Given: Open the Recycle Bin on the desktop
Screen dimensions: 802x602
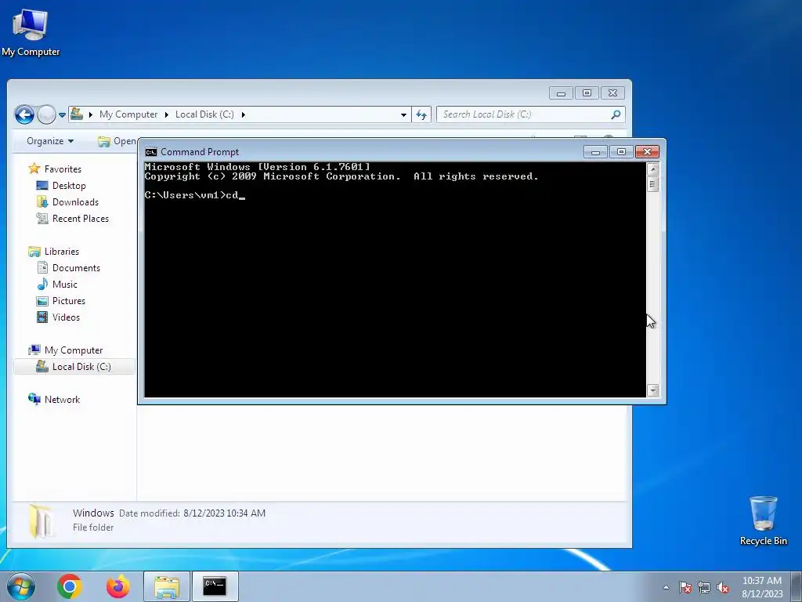Looking at the screenshot, I should [x=763, y=520].
